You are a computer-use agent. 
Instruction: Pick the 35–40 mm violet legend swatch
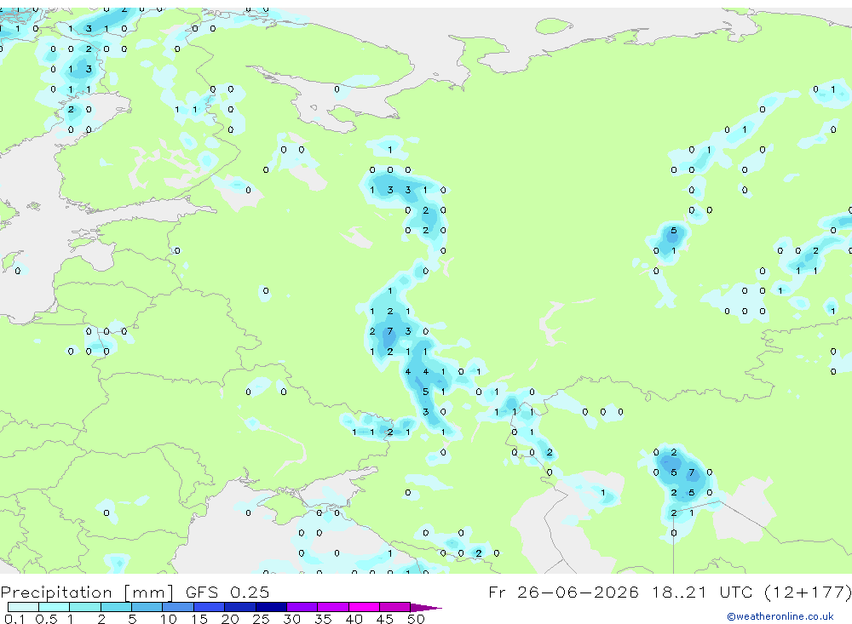[x=333, y=607]
